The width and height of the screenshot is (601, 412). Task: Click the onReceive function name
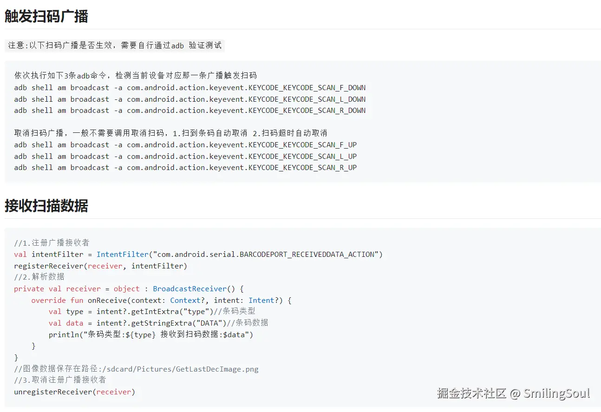click(x=107, y=300)
